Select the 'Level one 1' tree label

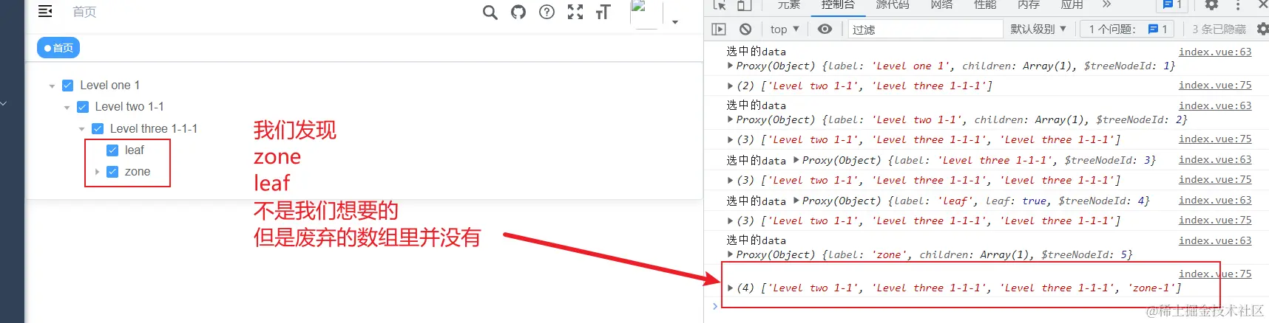click(x=109, y=85)
